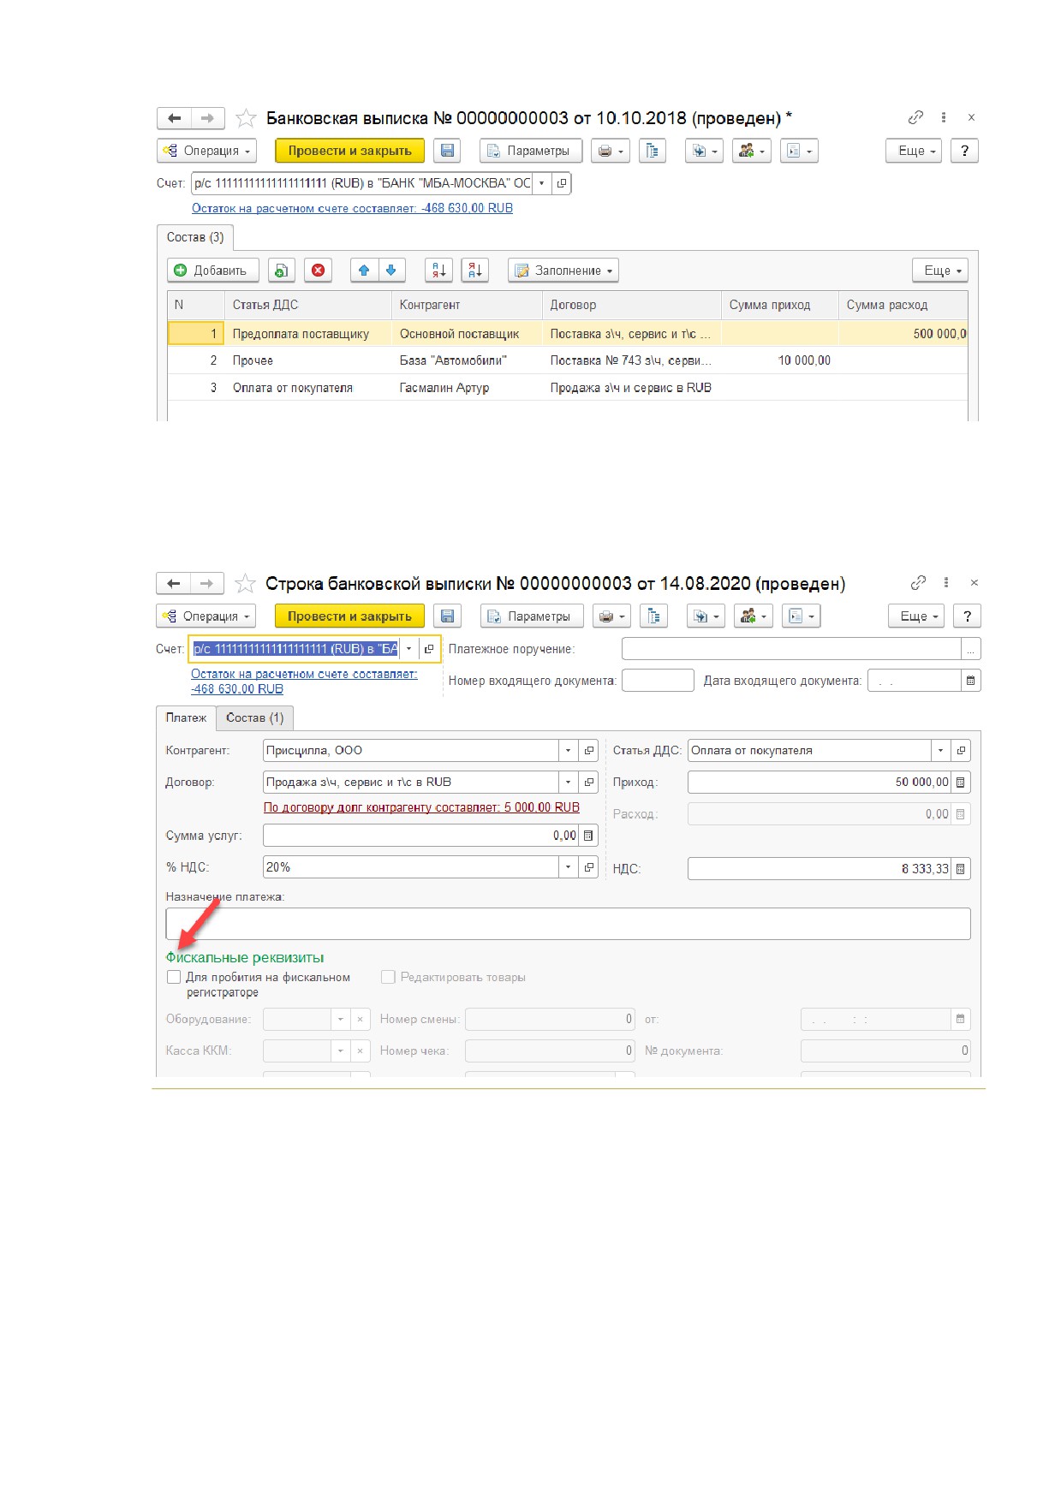Open % НДС rate dropdown
This screenshot has height=1500, width=1061.
pos(568,867)
